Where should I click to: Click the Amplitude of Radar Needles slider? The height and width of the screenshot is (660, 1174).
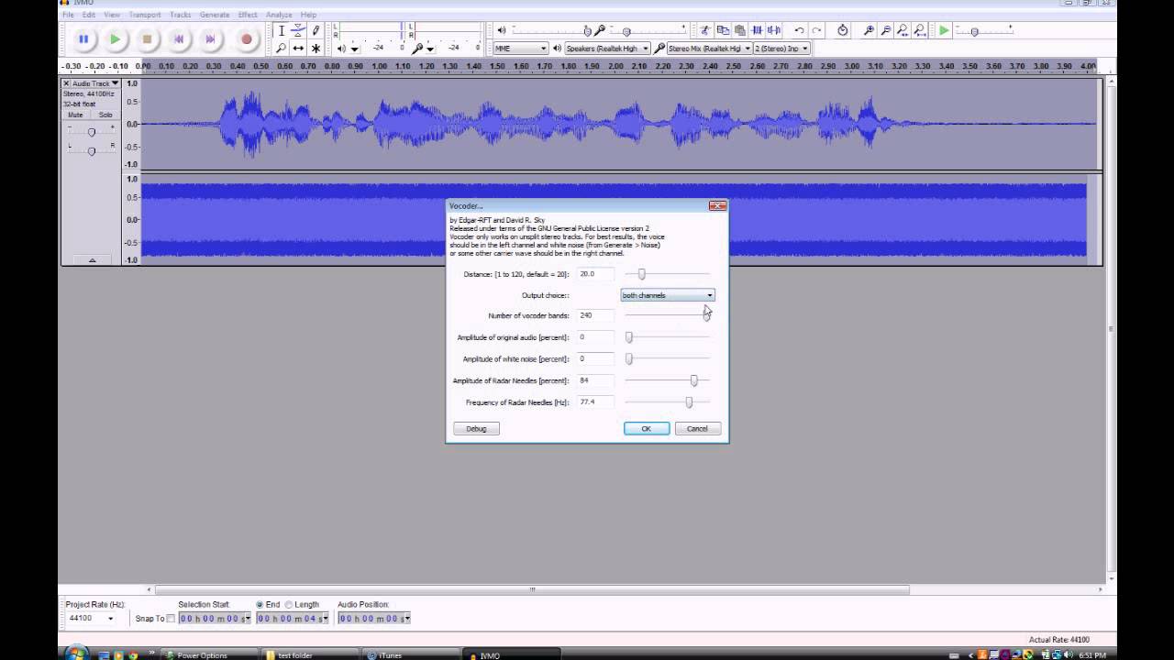[x=694, y=380]
